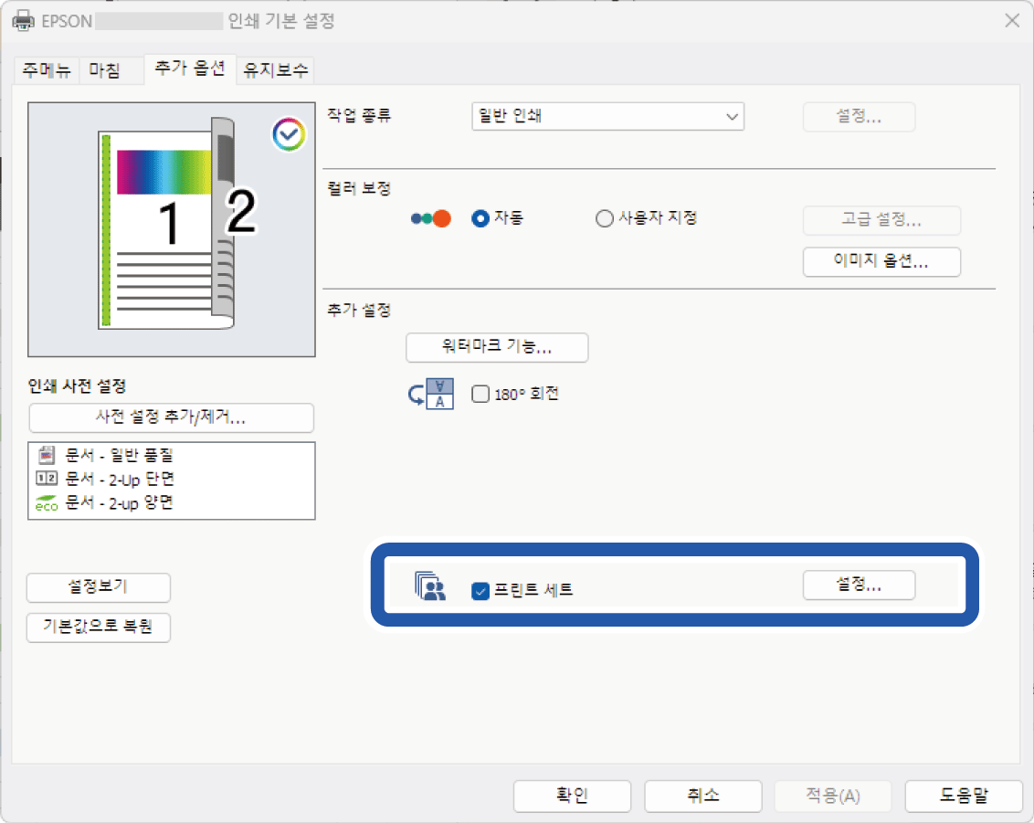Click the print set users icon

tap(430, 586)
